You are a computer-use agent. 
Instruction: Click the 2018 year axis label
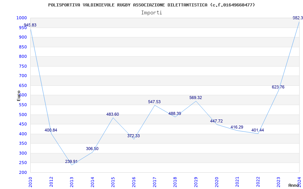175,182
